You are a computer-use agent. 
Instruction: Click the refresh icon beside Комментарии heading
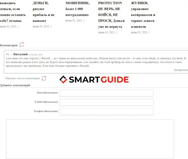click(22, 44)
